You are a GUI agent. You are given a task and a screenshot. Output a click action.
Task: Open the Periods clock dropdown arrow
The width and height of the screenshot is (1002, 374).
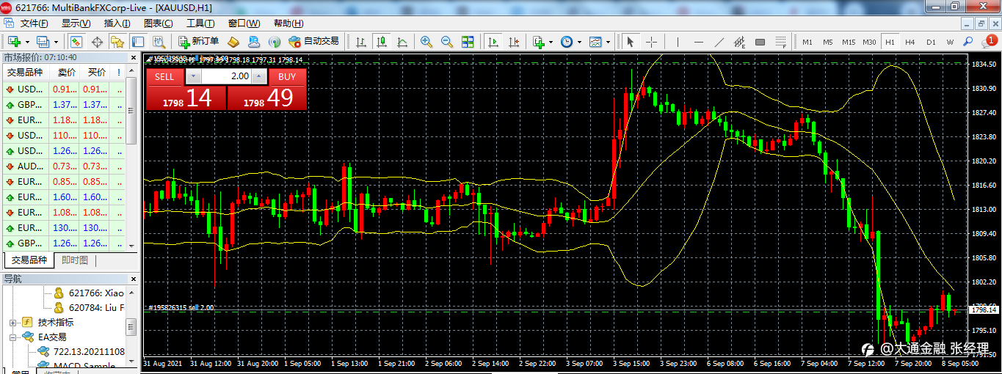click(579, 42)
